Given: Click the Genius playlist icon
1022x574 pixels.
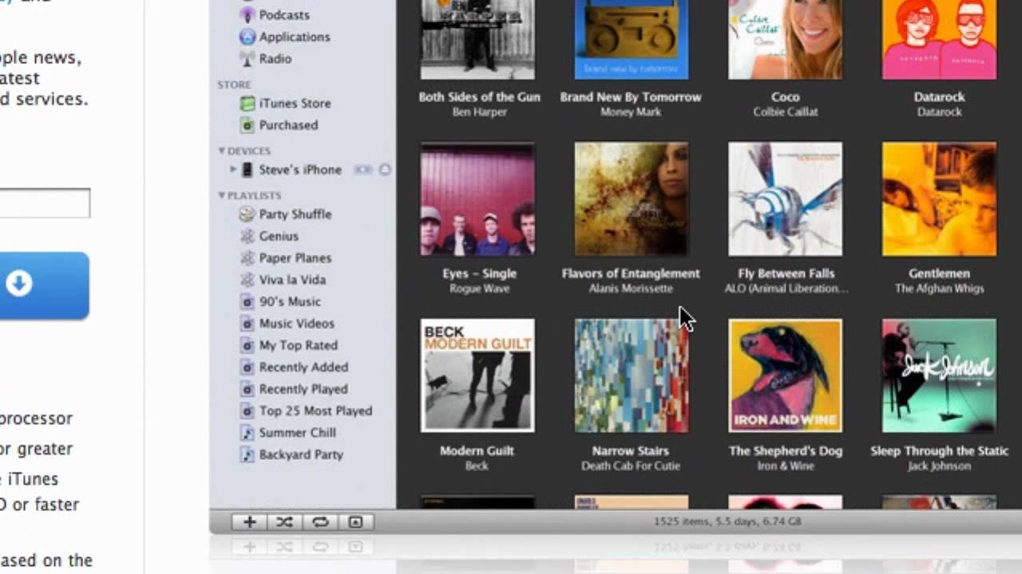Looking at the screenshot, I should 248,236.
